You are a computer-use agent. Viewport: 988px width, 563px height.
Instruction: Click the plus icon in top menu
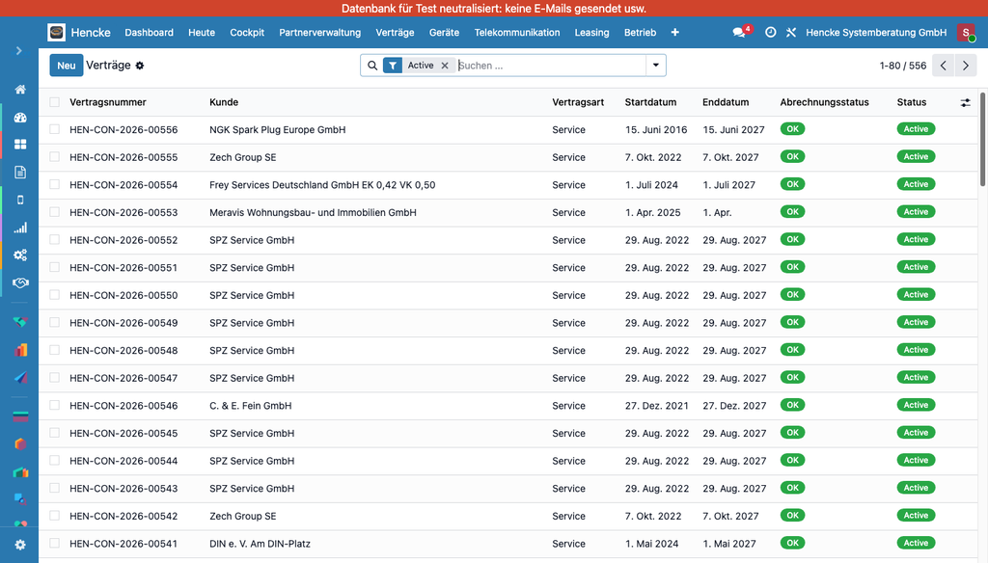pyautogui.click(x=674, y=33)
